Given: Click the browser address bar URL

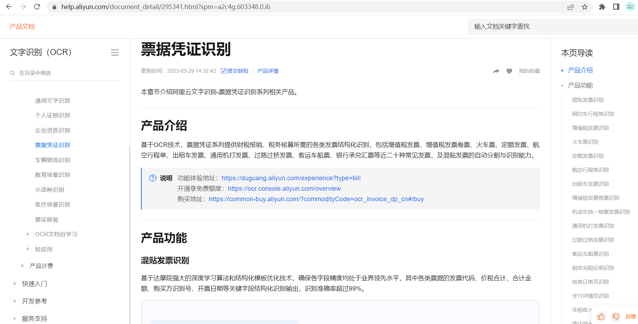Looking at the screenshot, I should coord(166,7).
